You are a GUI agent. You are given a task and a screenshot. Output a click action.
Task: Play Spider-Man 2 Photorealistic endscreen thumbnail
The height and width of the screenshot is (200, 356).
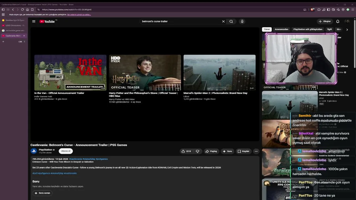[219, 72]
